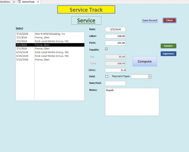
Task: Select the 6/28/2024 Rock Local Media Group row
Action: (x=50, y=56)
